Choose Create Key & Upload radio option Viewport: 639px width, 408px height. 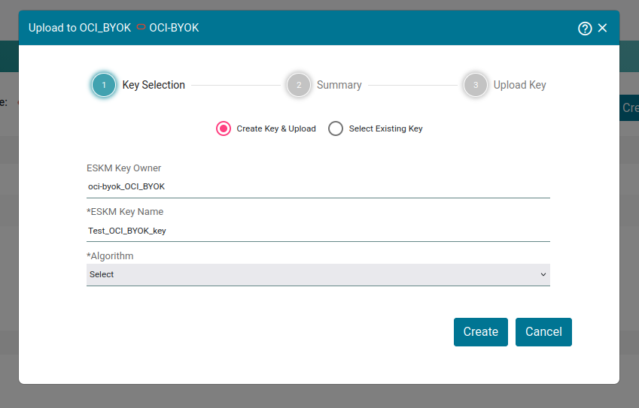click(x=224, y=128)
